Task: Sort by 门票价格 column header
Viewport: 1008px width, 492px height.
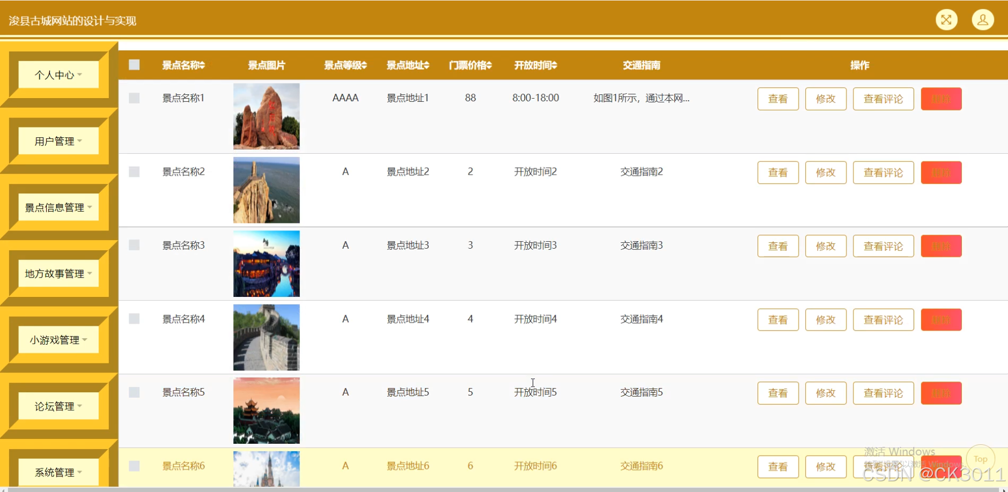Action: (x=470, y=65)
